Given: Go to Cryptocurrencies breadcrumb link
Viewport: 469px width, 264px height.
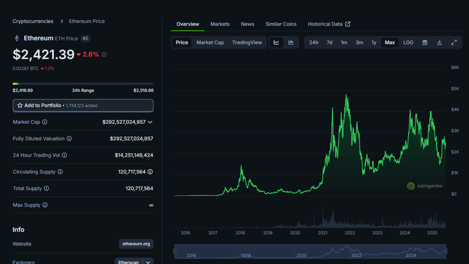Looking at the screenshot, I should click(x=33, y=21).
